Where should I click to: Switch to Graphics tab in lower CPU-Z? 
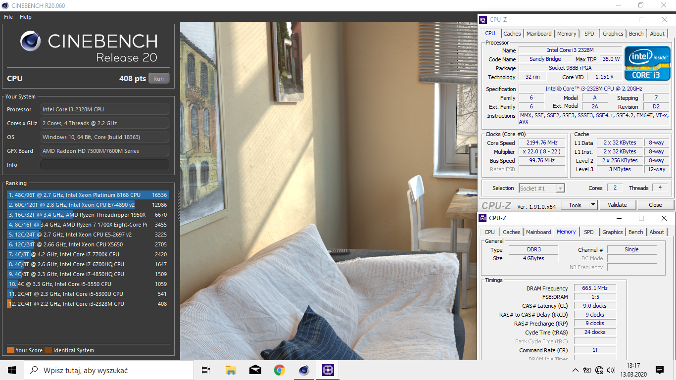click(x=613, y=232)
